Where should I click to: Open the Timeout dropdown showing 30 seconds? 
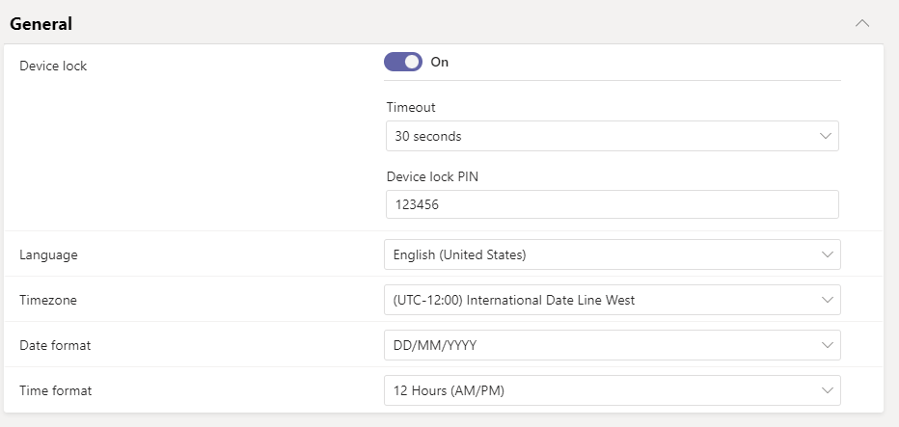click(613, 136)
